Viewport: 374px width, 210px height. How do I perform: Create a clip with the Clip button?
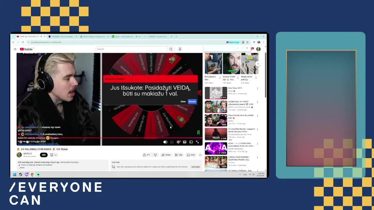(x=179, y=155)
